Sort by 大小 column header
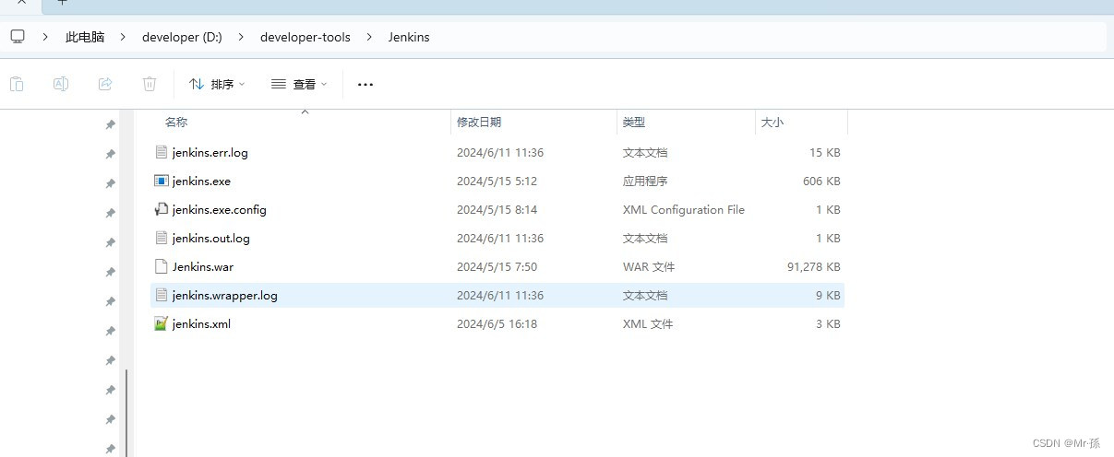 point(773,122)
